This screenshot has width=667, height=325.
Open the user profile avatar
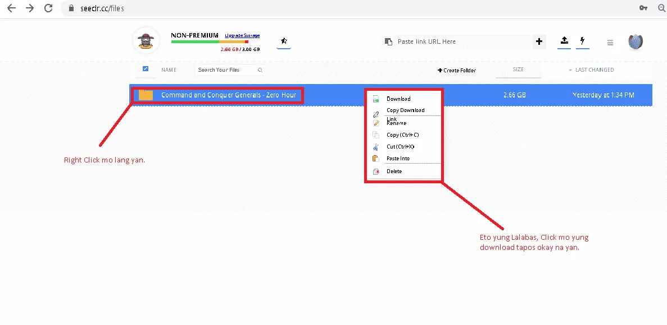tap(636, 41)
